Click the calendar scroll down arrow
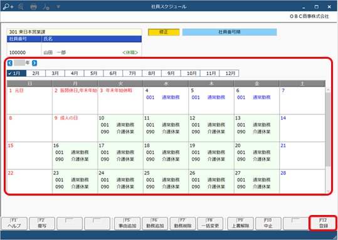The image size is (338, 240). [x=328, y=191]
